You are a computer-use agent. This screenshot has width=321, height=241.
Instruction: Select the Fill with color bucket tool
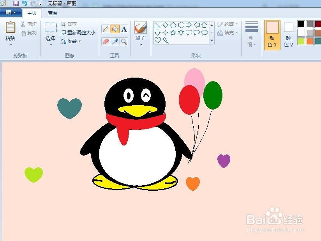[115, 29]
